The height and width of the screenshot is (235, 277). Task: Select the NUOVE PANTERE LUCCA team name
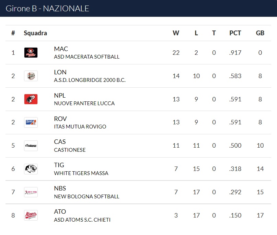click(84, 103)
